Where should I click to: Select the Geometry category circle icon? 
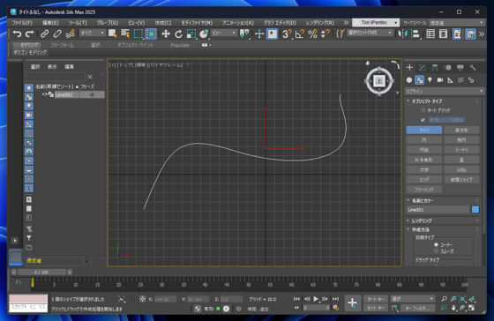409,80
